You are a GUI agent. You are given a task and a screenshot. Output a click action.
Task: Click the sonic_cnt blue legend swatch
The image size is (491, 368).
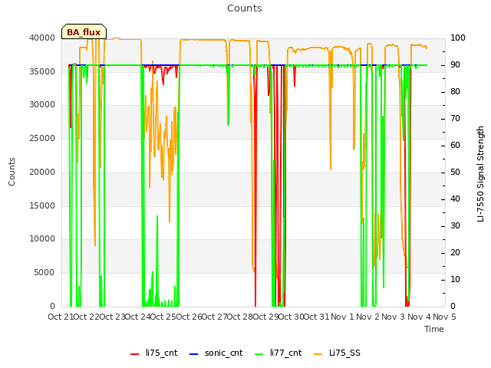click(x=194, y=354)
